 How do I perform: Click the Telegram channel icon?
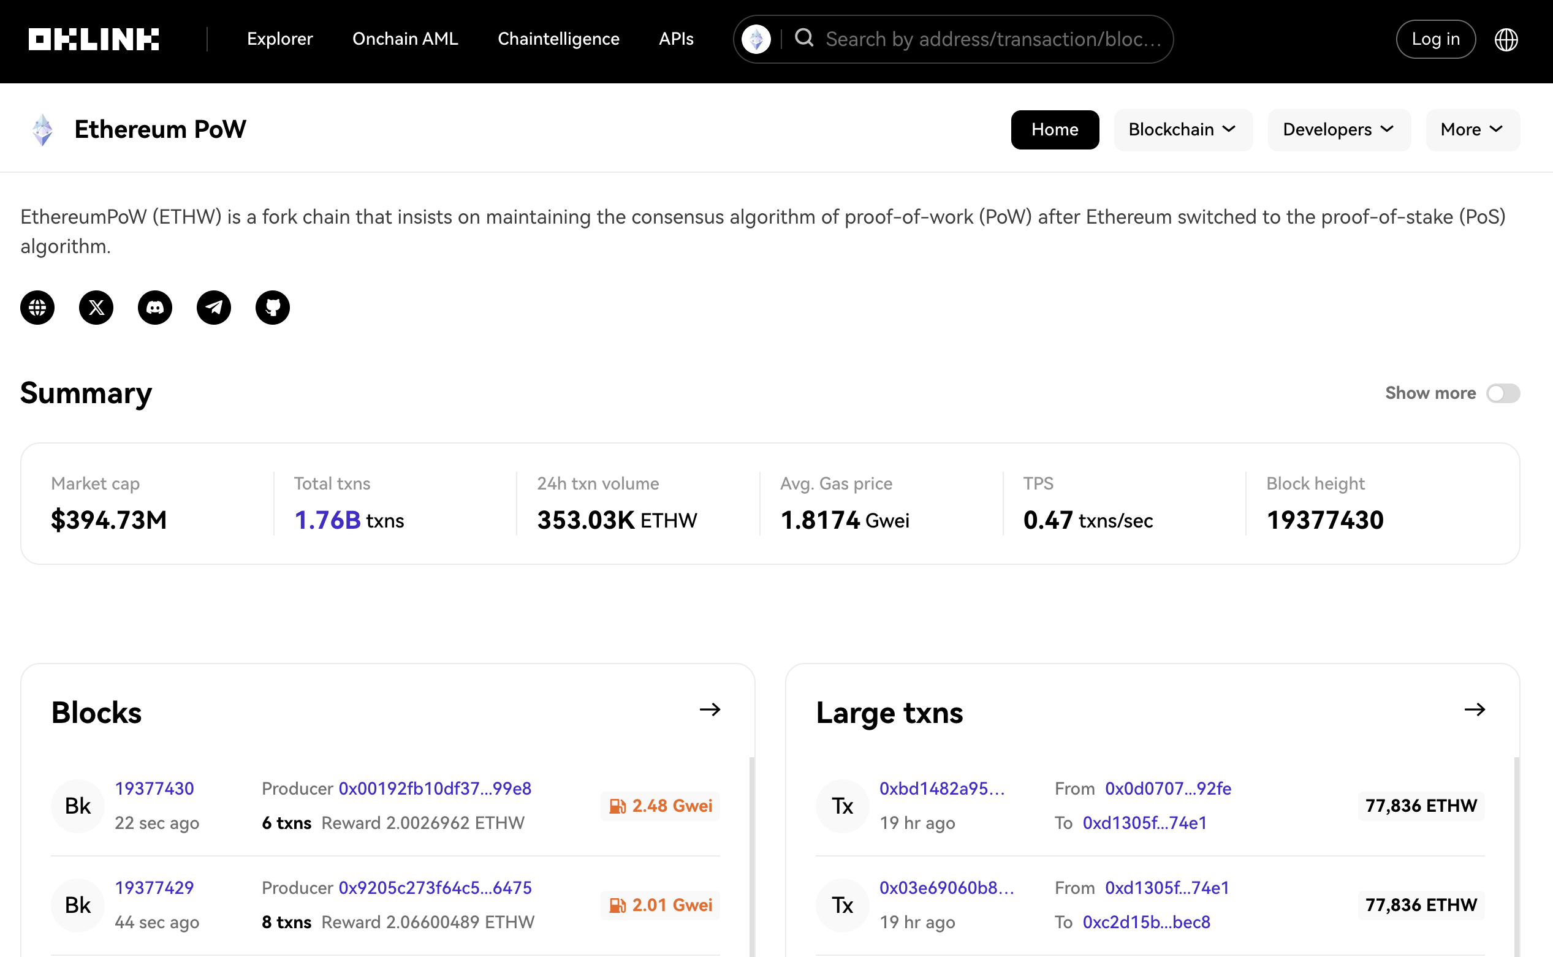click(214, 307)
